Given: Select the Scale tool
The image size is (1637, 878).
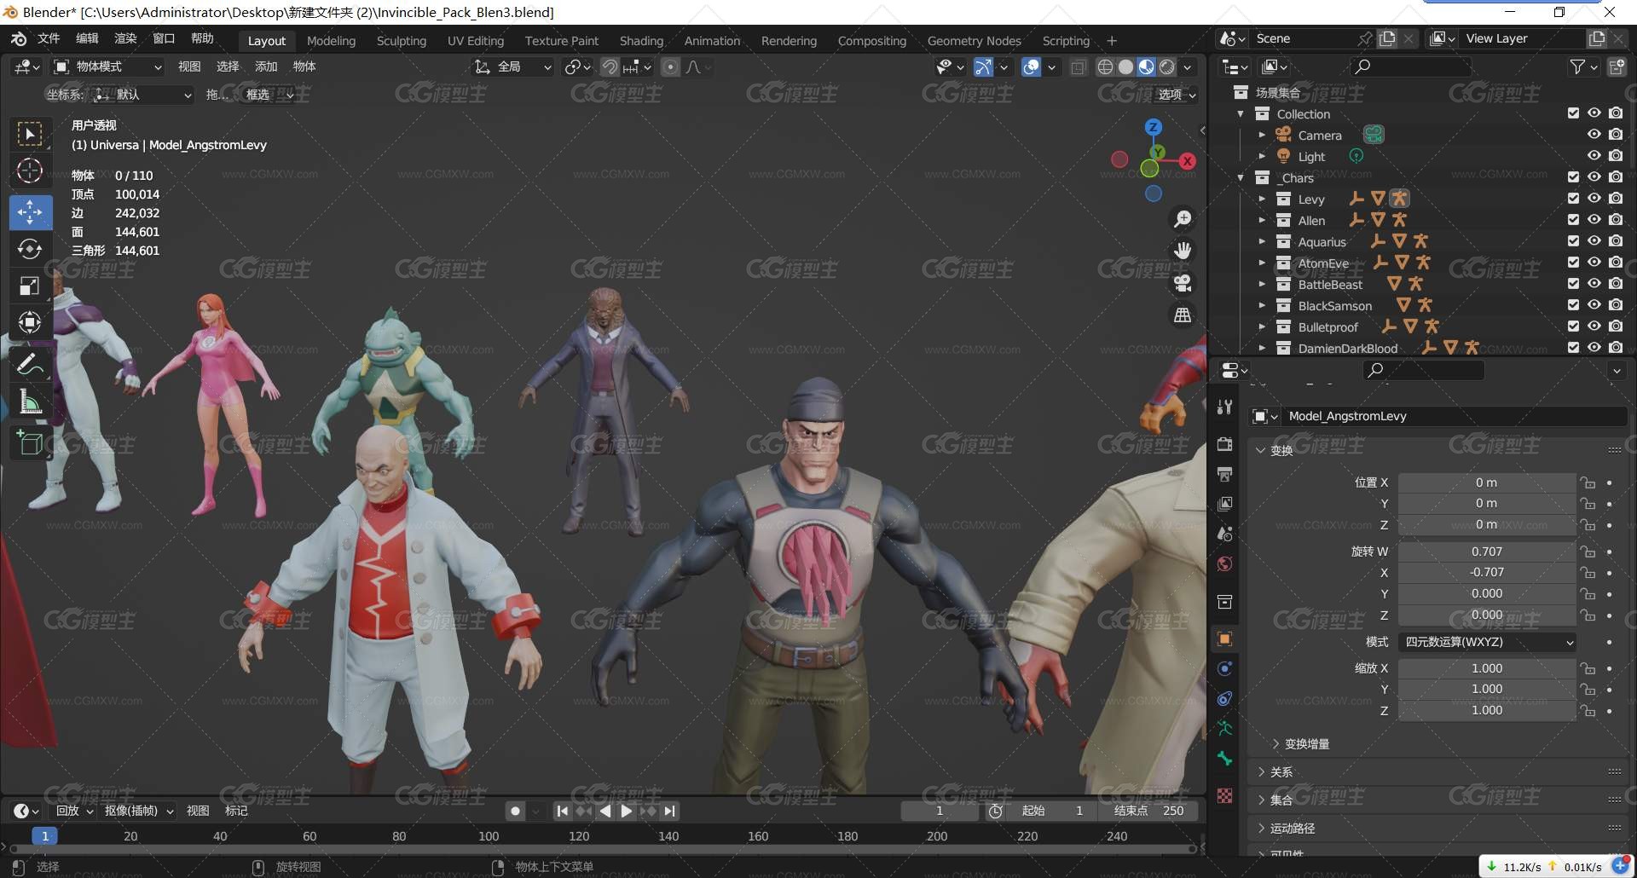Looking at the screenshot, I should point(30,286).
